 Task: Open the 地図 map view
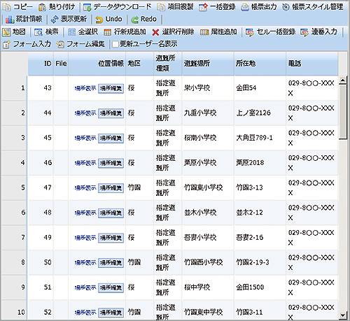coord(14,32)
